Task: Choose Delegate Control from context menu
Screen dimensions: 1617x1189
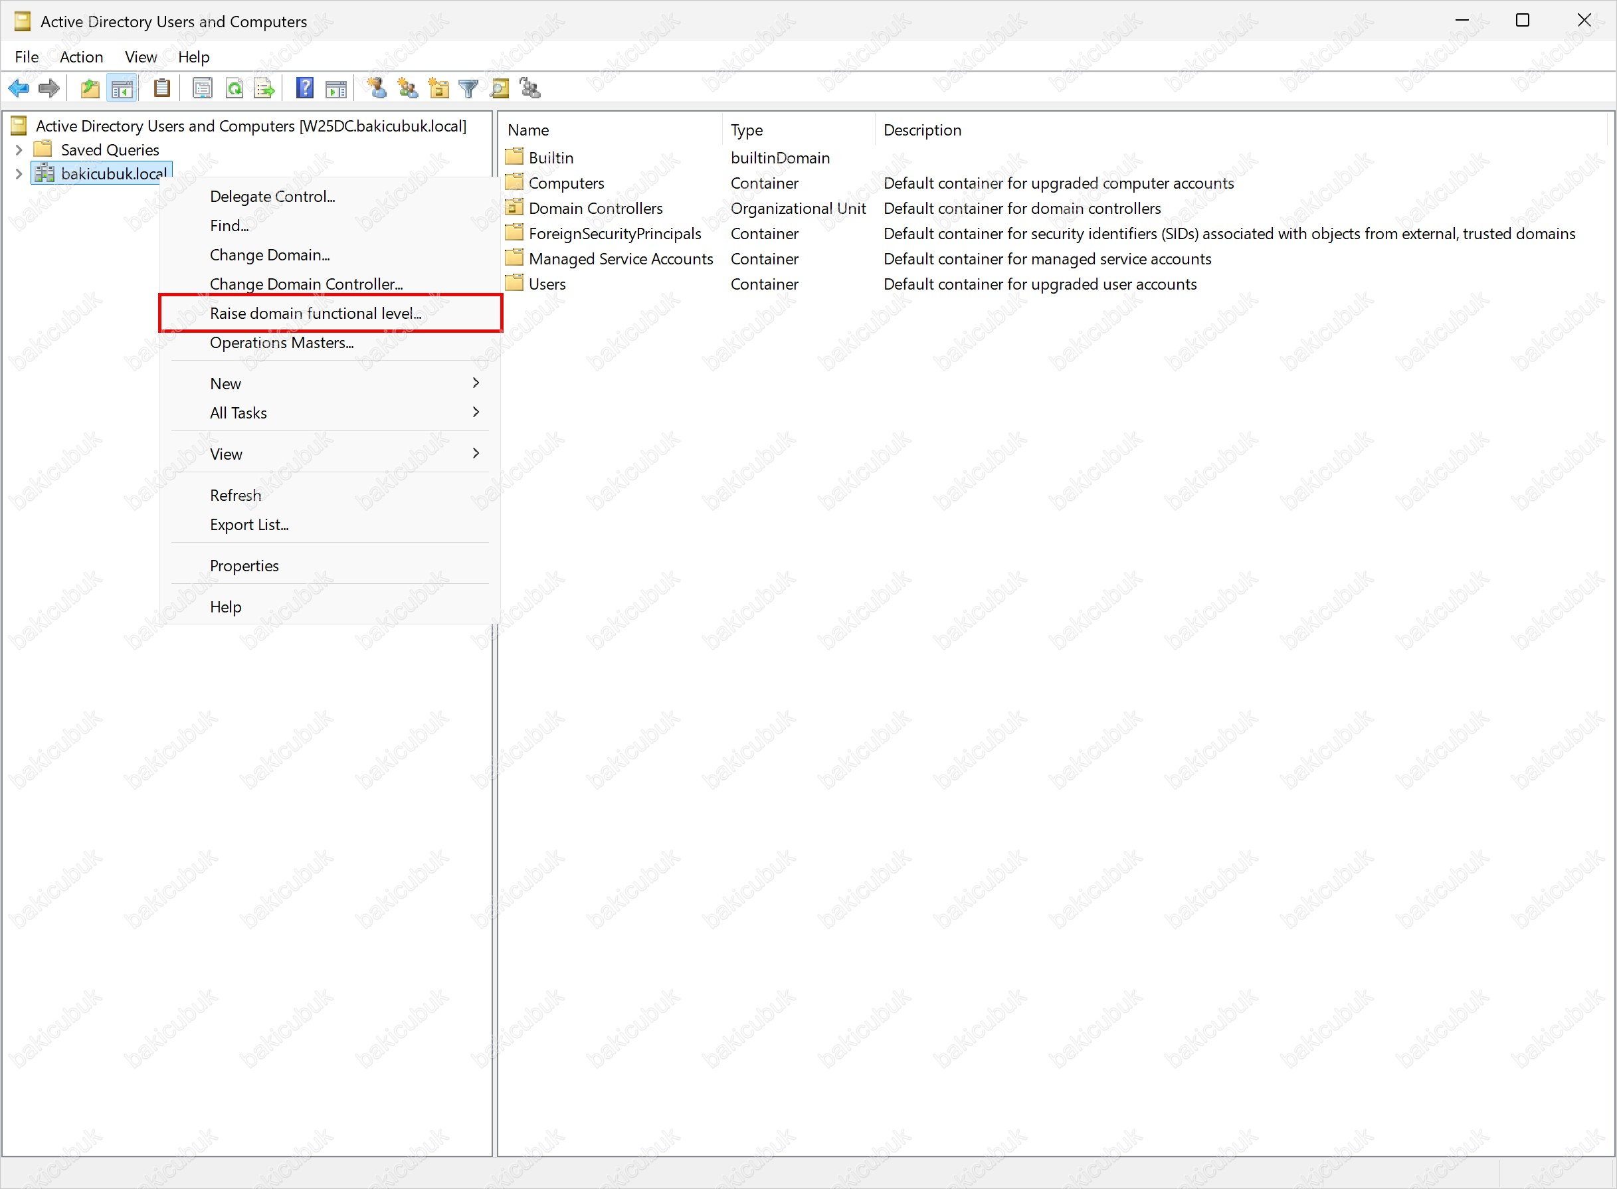Action: pyautogui.click(x=330, y=197)
